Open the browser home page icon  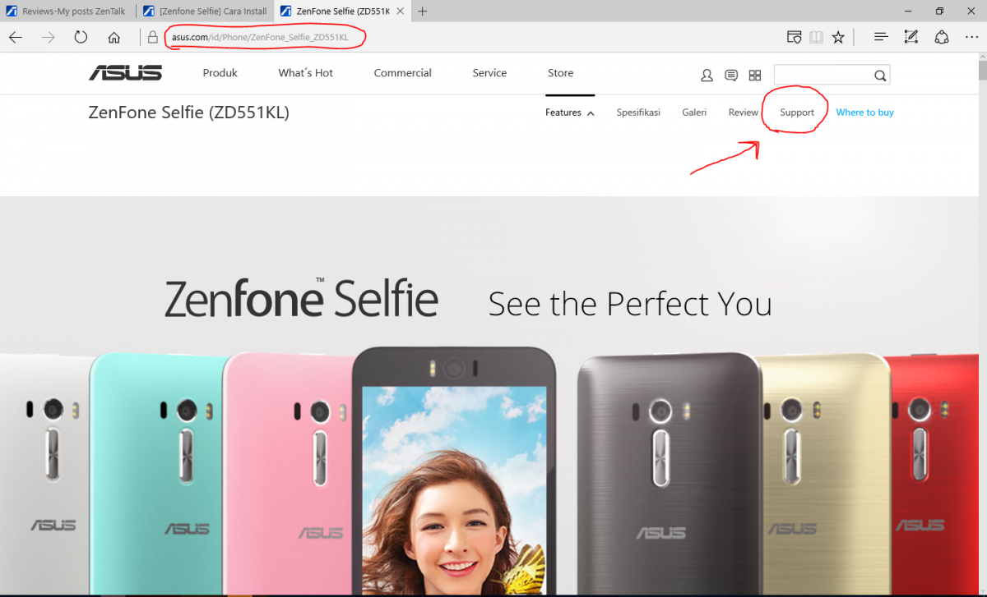(114, 37)
